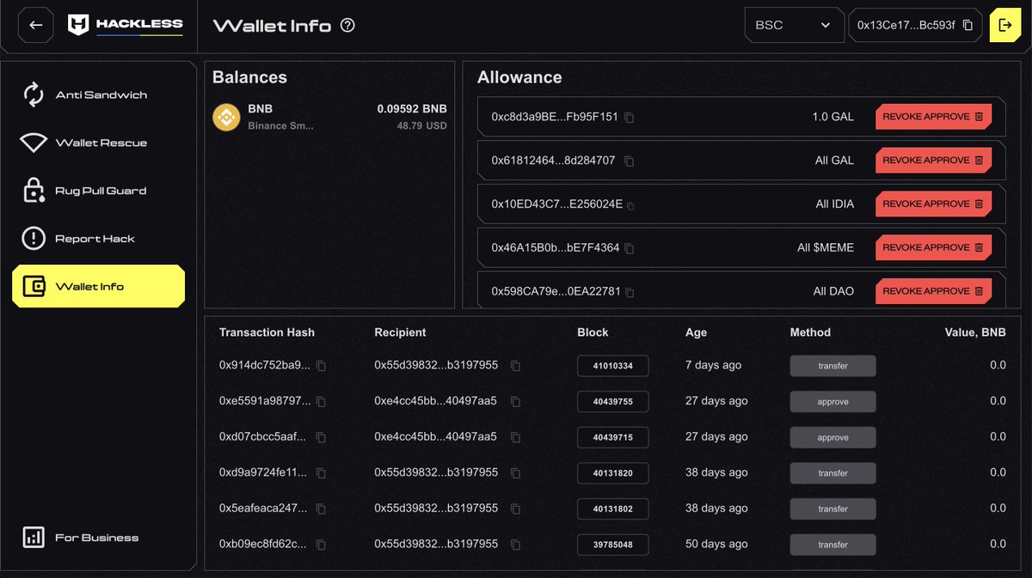1032x578 pixels.
Task: Copy recipient in block 40131802 row
Action: (515, 509)
